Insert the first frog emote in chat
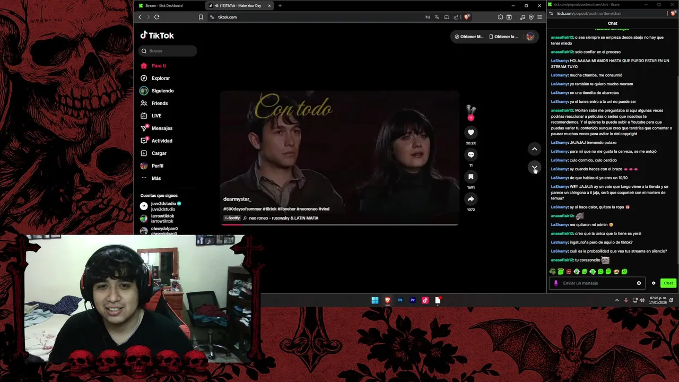679x382 pixels. pos(553,272)
